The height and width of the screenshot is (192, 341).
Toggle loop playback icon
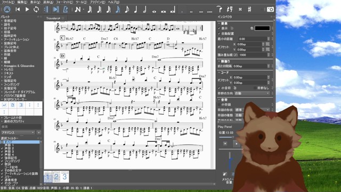tap(36, 10)
